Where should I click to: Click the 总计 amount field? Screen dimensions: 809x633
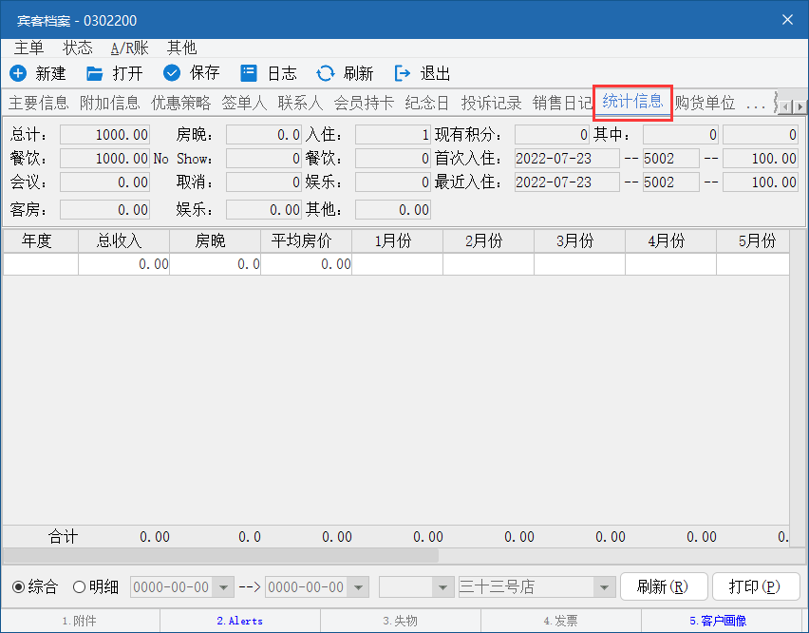tap(104, 135)
